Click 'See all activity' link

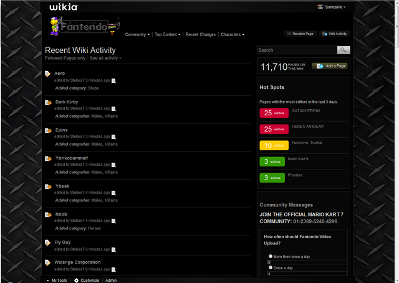coord(105,58)
